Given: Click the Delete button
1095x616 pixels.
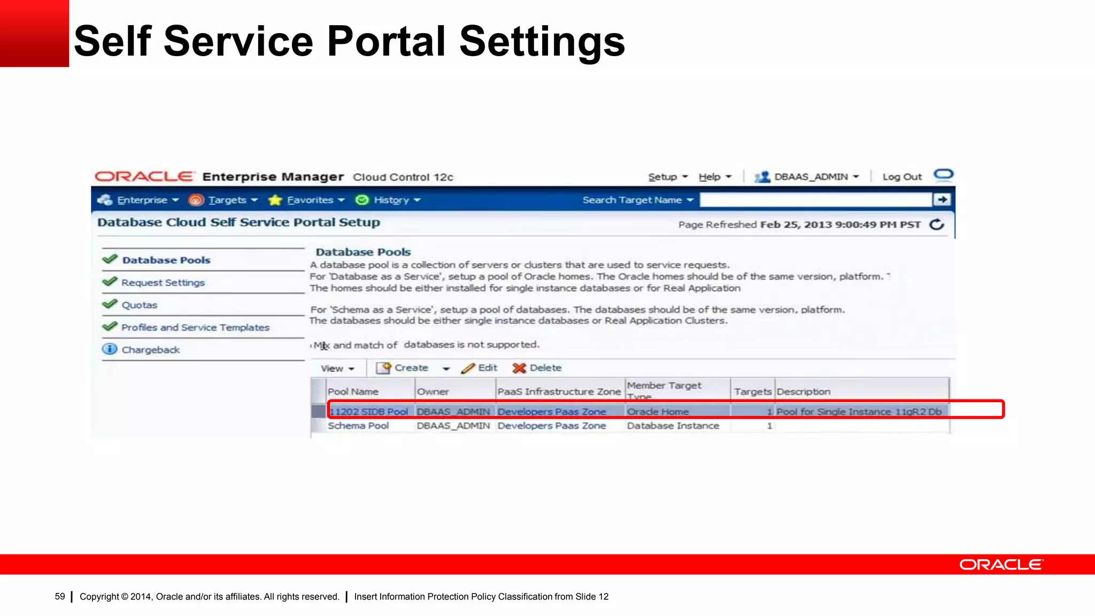Looking at the screenshot, I should click(537, 368).
